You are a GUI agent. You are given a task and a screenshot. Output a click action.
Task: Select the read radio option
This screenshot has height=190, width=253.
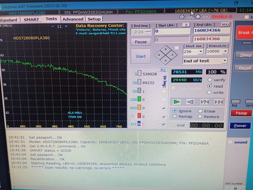[209, 86]
